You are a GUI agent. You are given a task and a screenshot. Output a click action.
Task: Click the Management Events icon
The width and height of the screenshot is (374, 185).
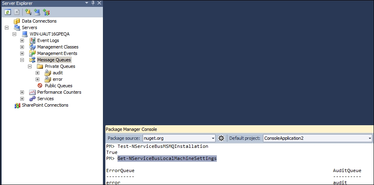(32, 53)
